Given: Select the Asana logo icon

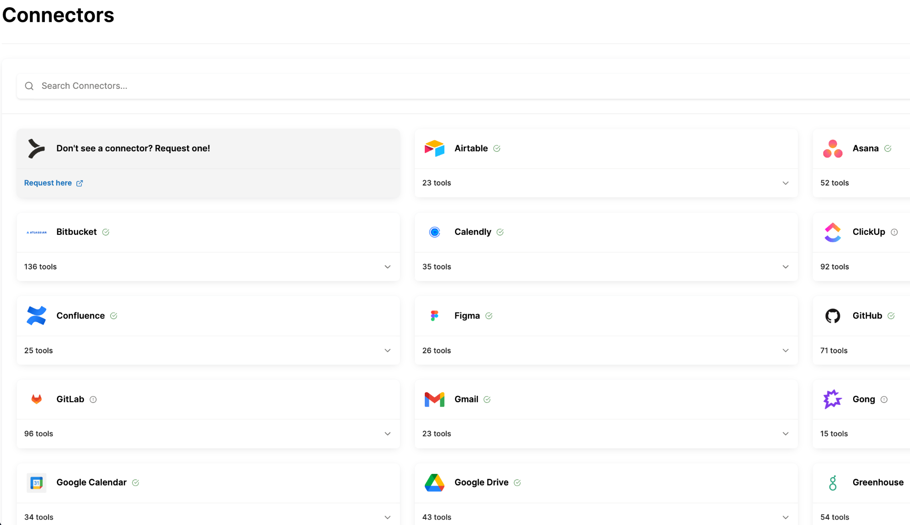Looking at the screenshot, I should (x=832, y=149).
